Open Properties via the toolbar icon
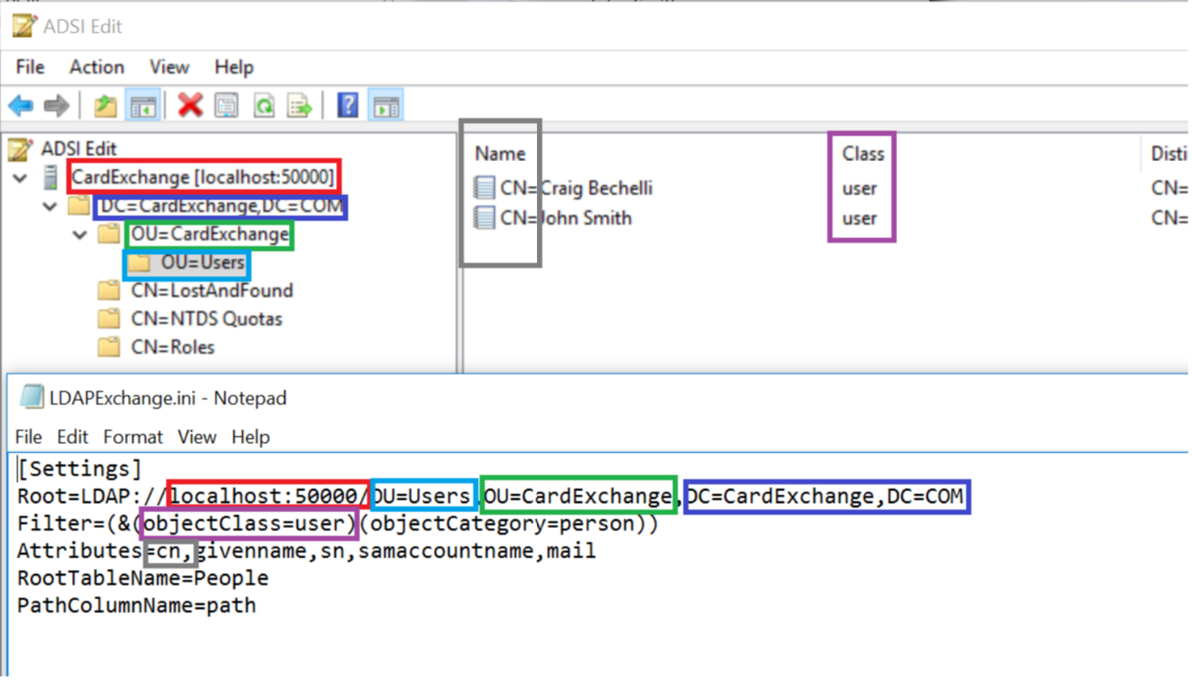The height and width of the screenshot is (681, 1192). 226,106
